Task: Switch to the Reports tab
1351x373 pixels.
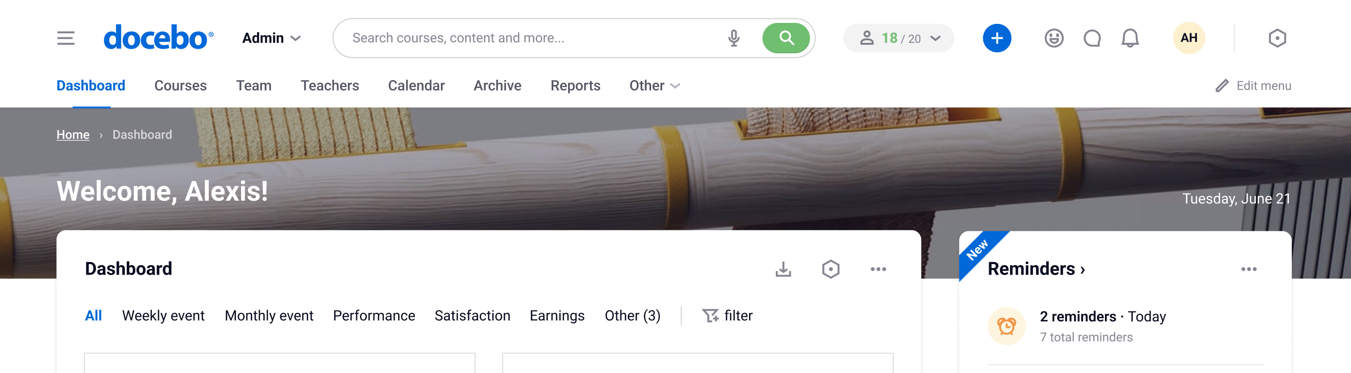Action: point(575,86)
